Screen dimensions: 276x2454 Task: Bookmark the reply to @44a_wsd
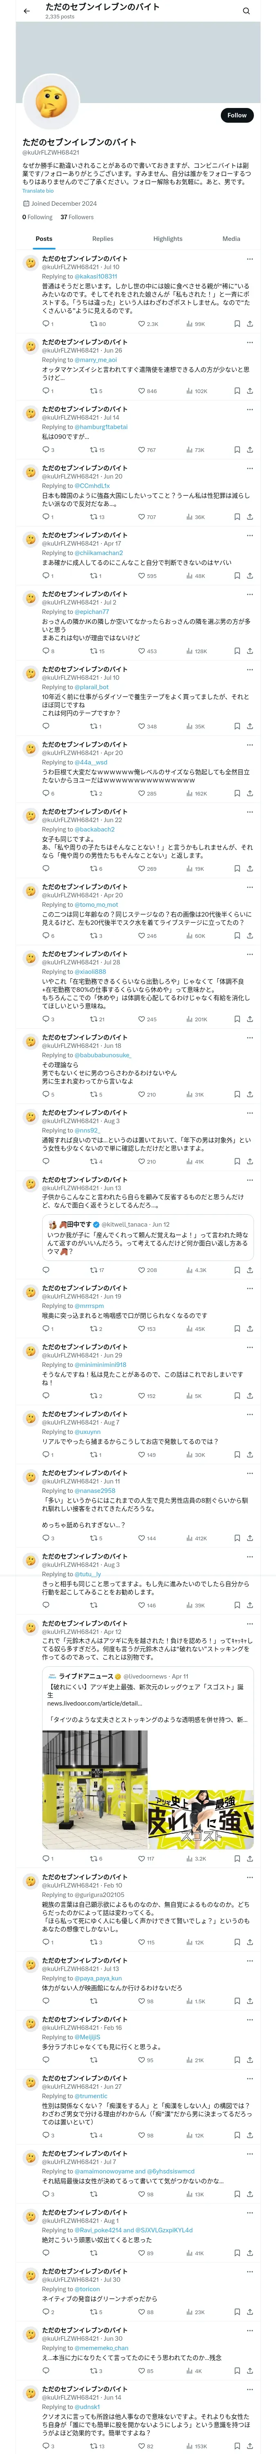[x=237, y=793]
